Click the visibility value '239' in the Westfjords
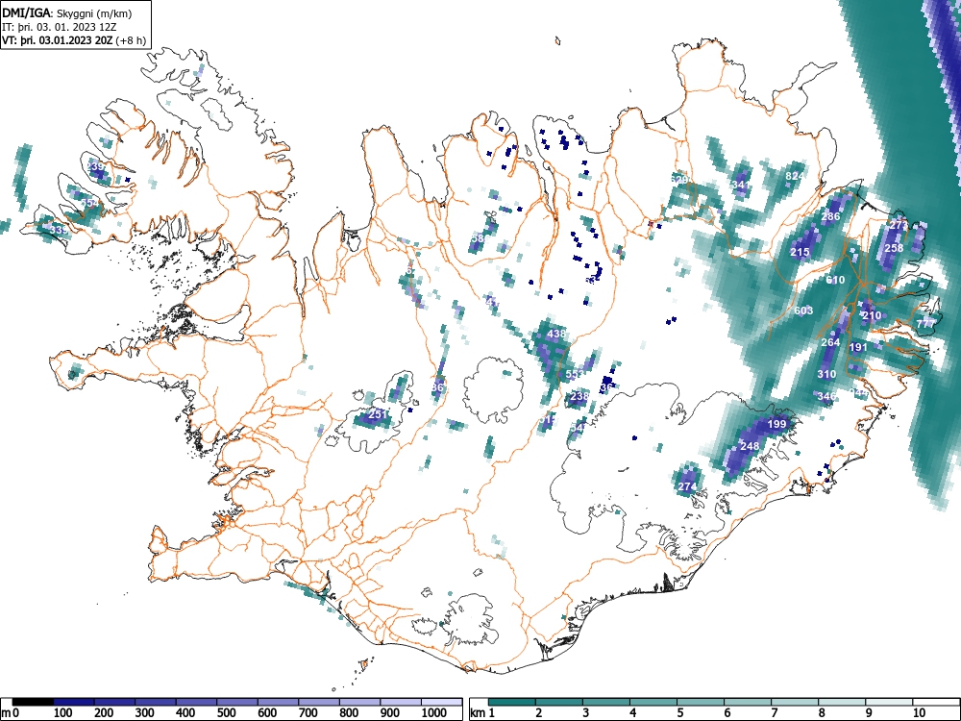Image resolution: width=961 pixels, height=721 pixels. pyautogui.click(x=95, y=166)
